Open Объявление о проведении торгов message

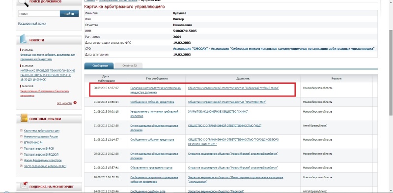151,167
